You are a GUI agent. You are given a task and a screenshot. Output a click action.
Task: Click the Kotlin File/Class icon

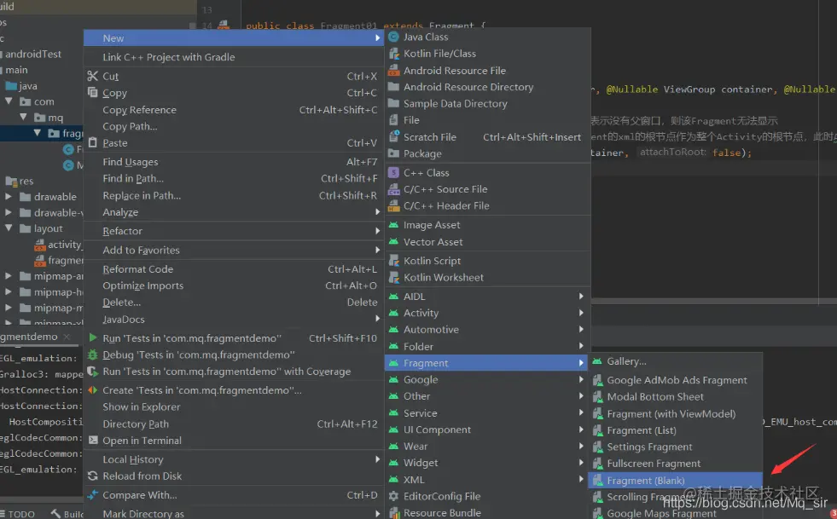click(x=393, y=54)
